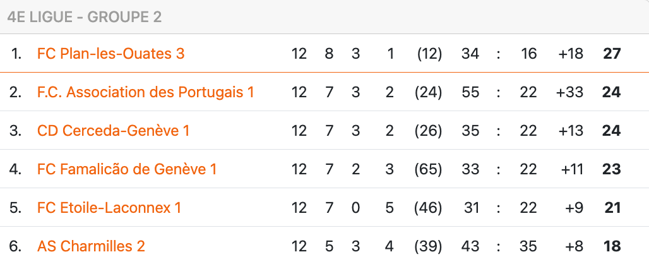Image resolution: width=649 pixels, height=264 pixels.
Task: Click the rank number 1. in the standings
Action: tap(16, 54)
